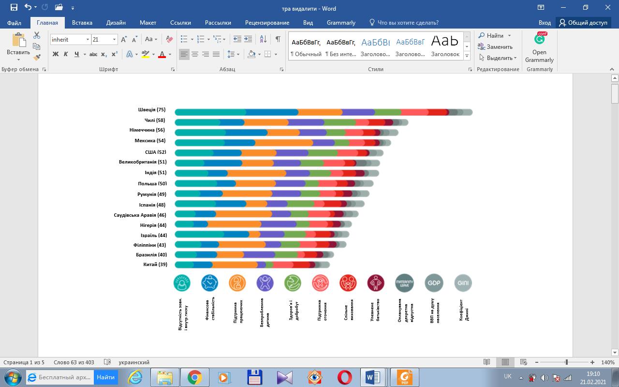Switch to the Рецензирование tab

267,23
